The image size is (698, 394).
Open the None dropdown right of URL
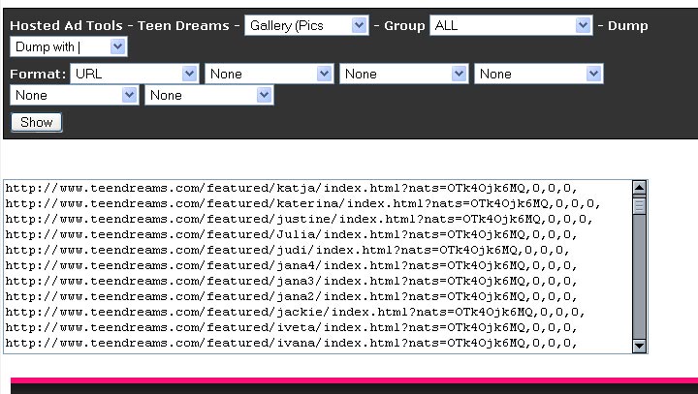[x=269, y=74]
